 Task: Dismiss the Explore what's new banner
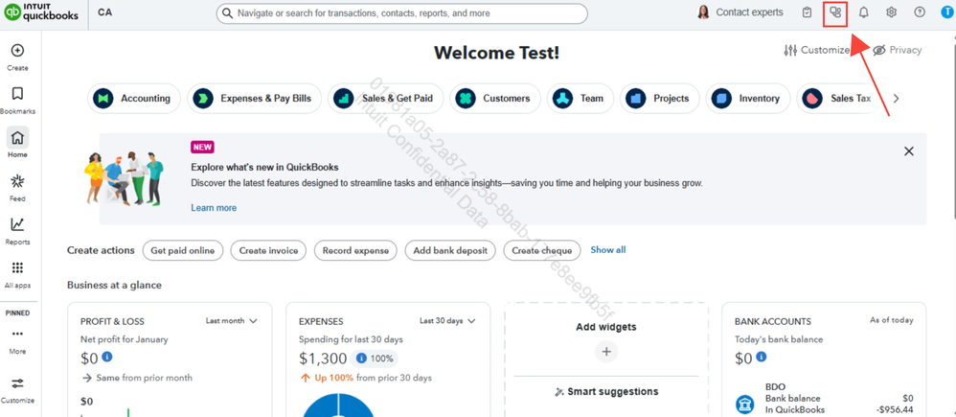pyautogui.click(x=909, y=151)
